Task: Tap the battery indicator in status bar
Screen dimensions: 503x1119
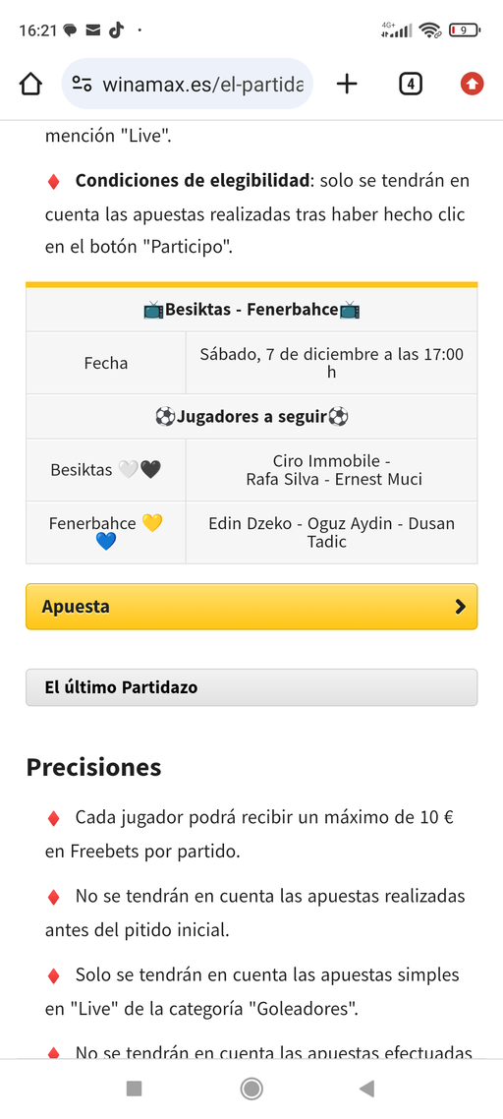Action: point(465,29)
